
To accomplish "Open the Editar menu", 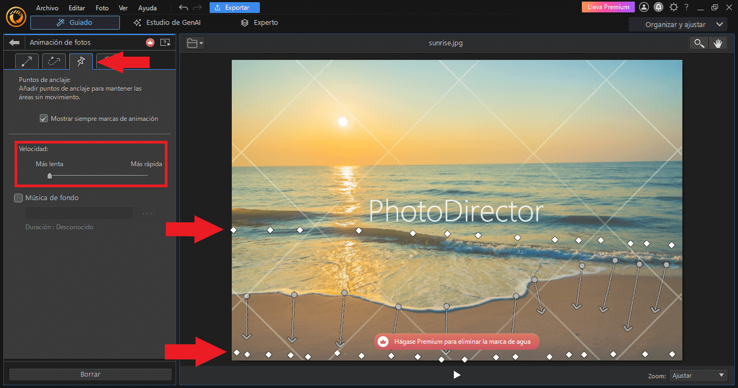I will click(x=77, y=8).
